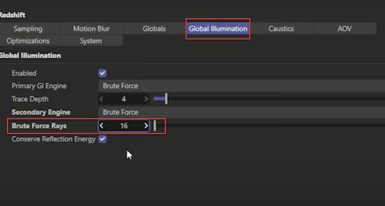The height and width of the screenshot is (206, 385).
Task: Click the Trace Depth slider handle
Action: (x=166, y=99)
